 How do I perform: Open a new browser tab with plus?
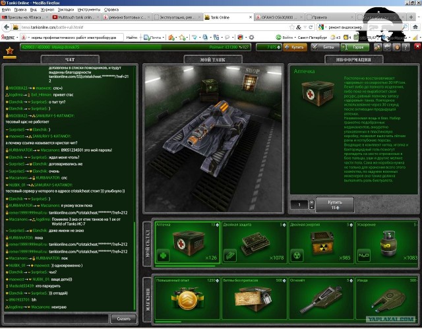(411, 17)
